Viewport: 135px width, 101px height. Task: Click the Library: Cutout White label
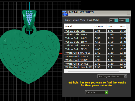tap(82, 20)
